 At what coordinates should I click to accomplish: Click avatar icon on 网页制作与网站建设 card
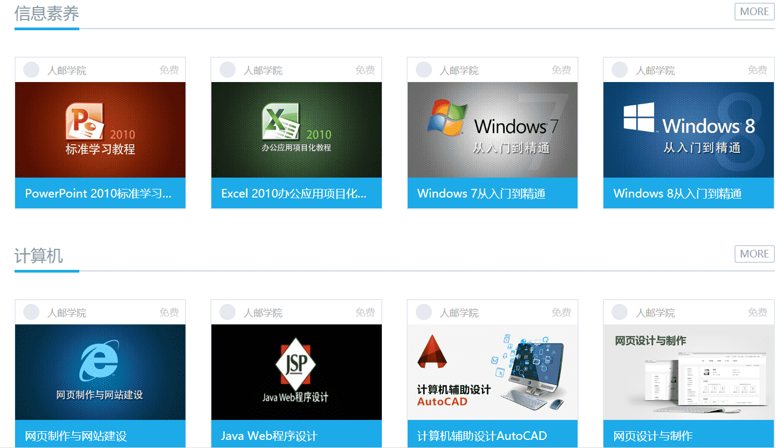click(x=31, y=312)
